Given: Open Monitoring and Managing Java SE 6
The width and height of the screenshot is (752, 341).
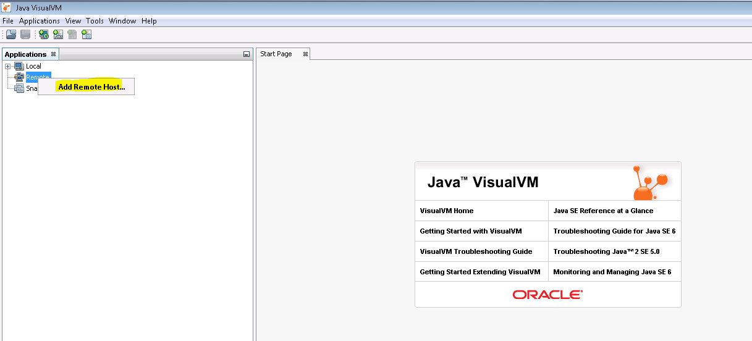Looking at the screenshot, I should click(612, 272).
